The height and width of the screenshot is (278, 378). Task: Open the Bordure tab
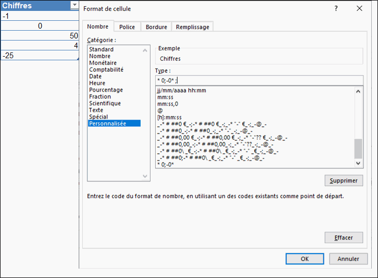tap(156, 27)
